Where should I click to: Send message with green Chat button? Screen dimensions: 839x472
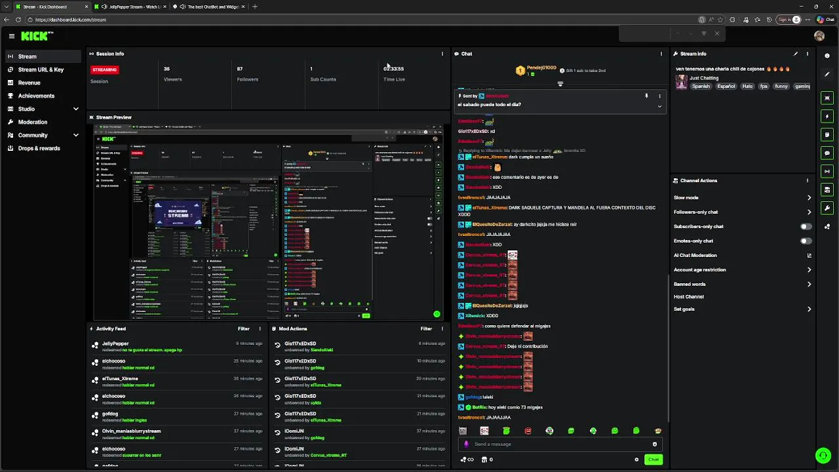(654, 460)
